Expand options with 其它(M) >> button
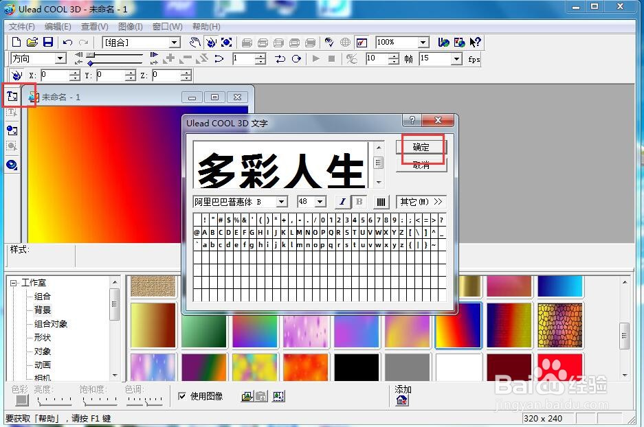 (x=421, y=202)
